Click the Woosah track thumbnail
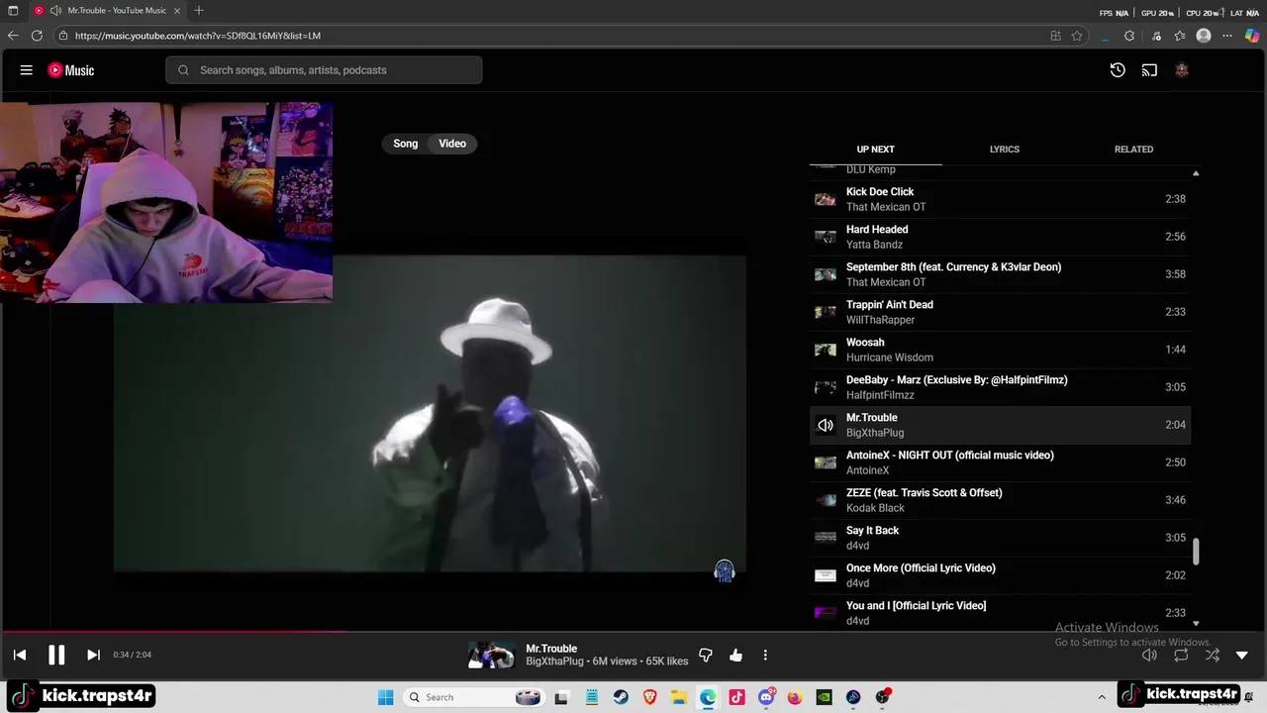The width and height of the screenshot is (1267, 713). (826, 350)
